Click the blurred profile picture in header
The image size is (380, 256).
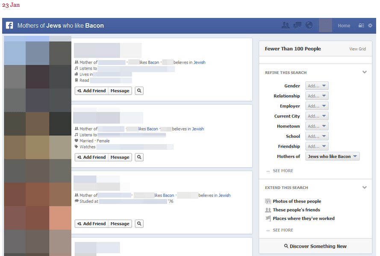(x=325, y=26)
